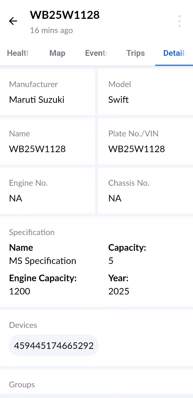
Task: Open the Map tab
Action: tap(57, 53)
